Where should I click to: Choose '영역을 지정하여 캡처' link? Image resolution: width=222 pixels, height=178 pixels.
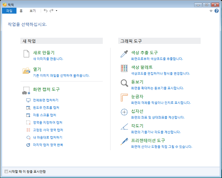pyautogui.click(x=48, y=123)
